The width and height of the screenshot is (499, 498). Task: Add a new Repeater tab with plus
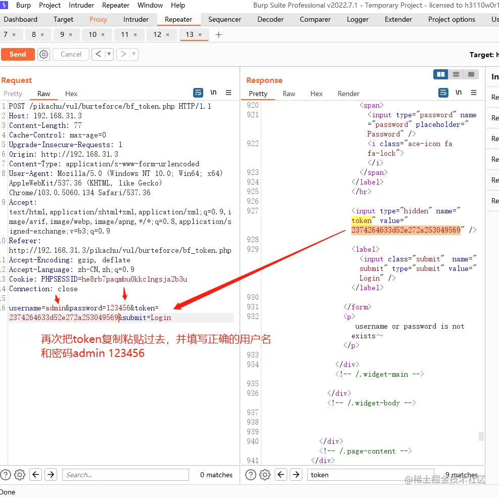(x=218, y=35)
